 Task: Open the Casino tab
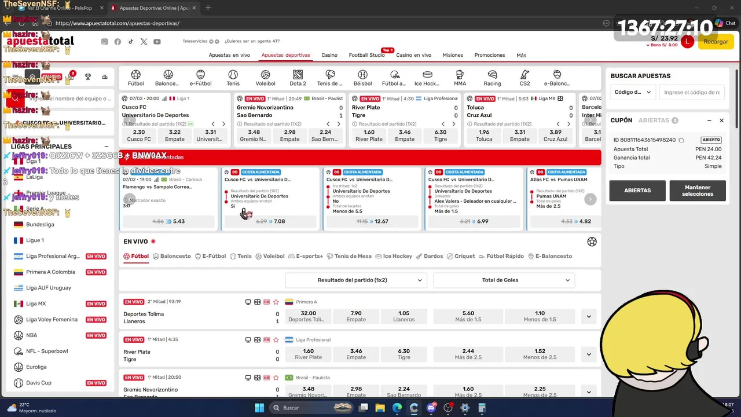pos(329,55)
